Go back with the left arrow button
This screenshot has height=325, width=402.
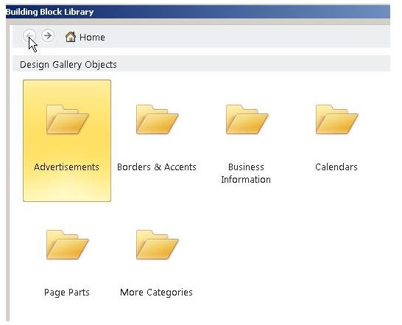(x=29, y=35)
